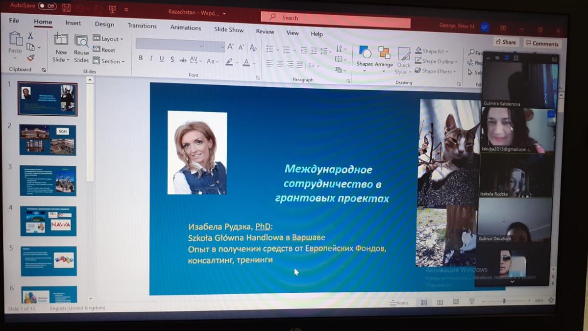Click Increase List Level icon
Viewport: 588px width, 331px height.
pos(314,51)
